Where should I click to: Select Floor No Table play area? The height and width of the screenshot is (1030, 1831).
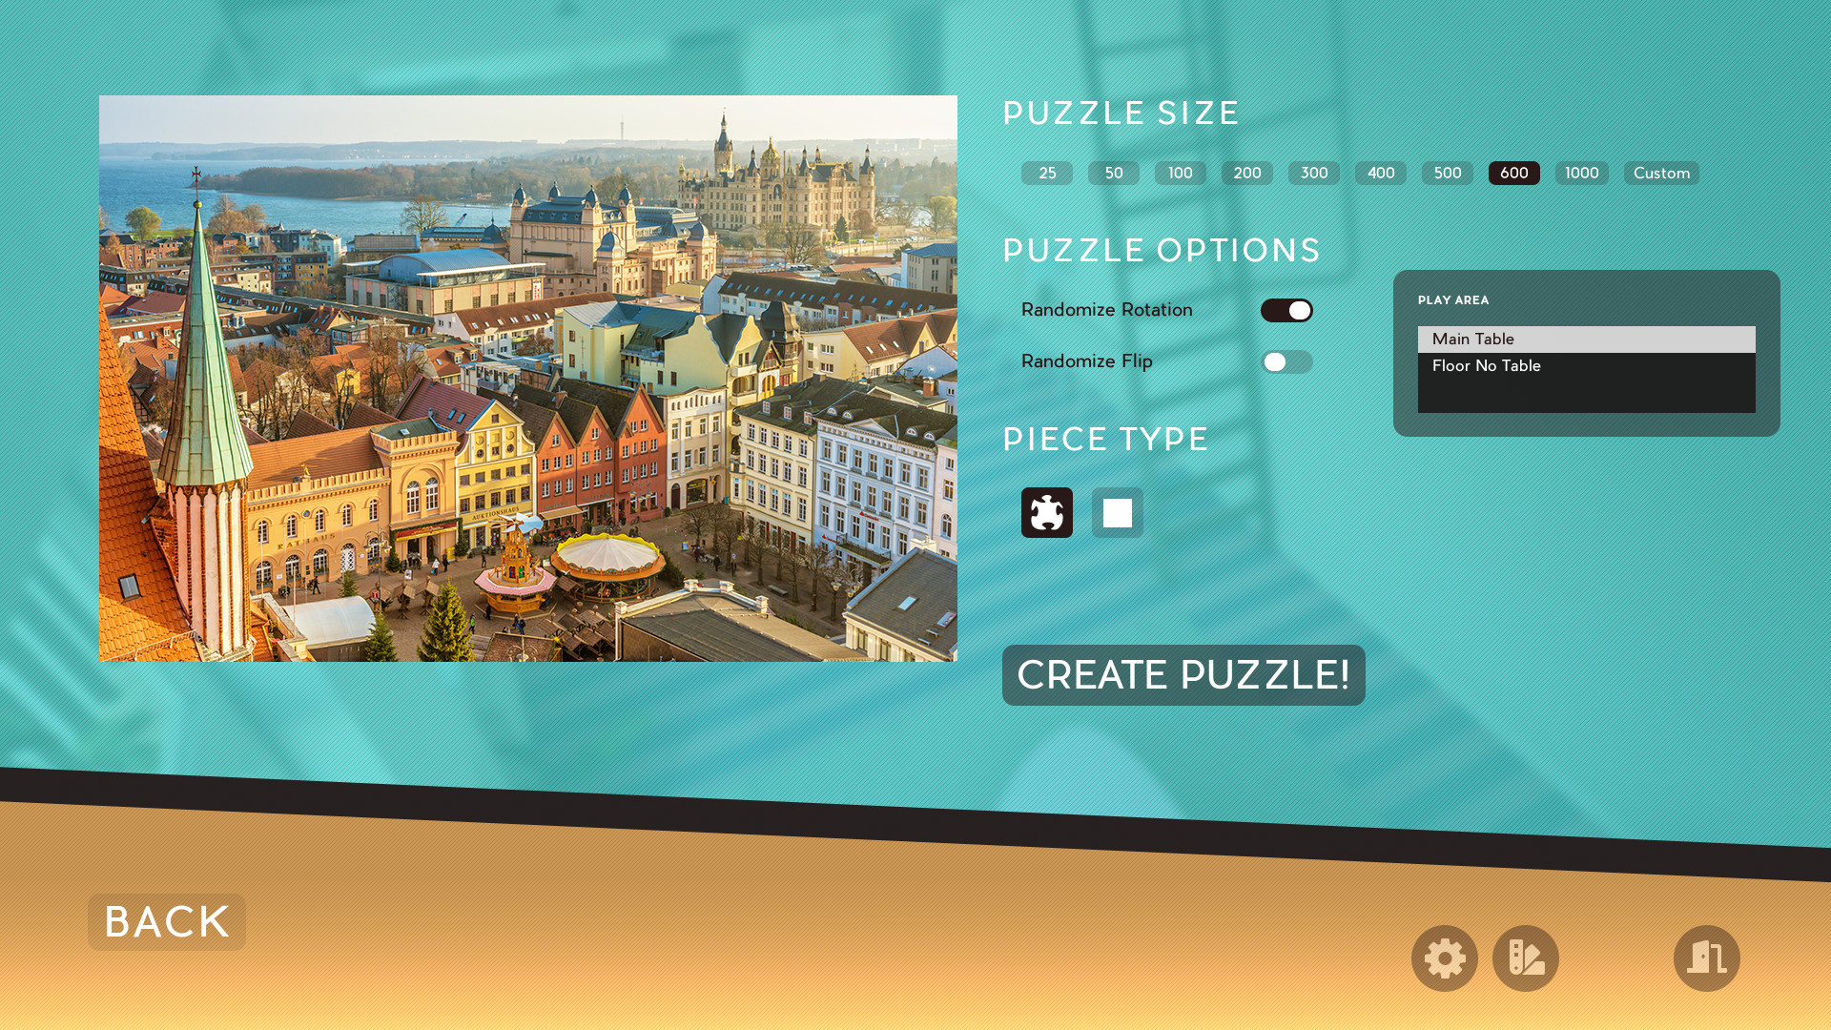pyautogui.click(x=1586, y=366)
